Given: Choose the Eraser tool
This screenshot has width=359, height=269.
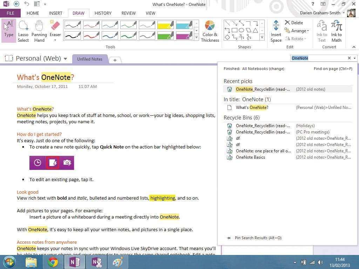Looking at the screenshot, I should (x=55, y=31).
